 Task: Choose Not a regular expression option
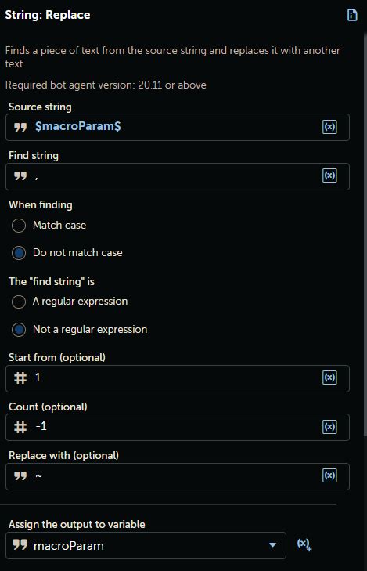[19, 330]
